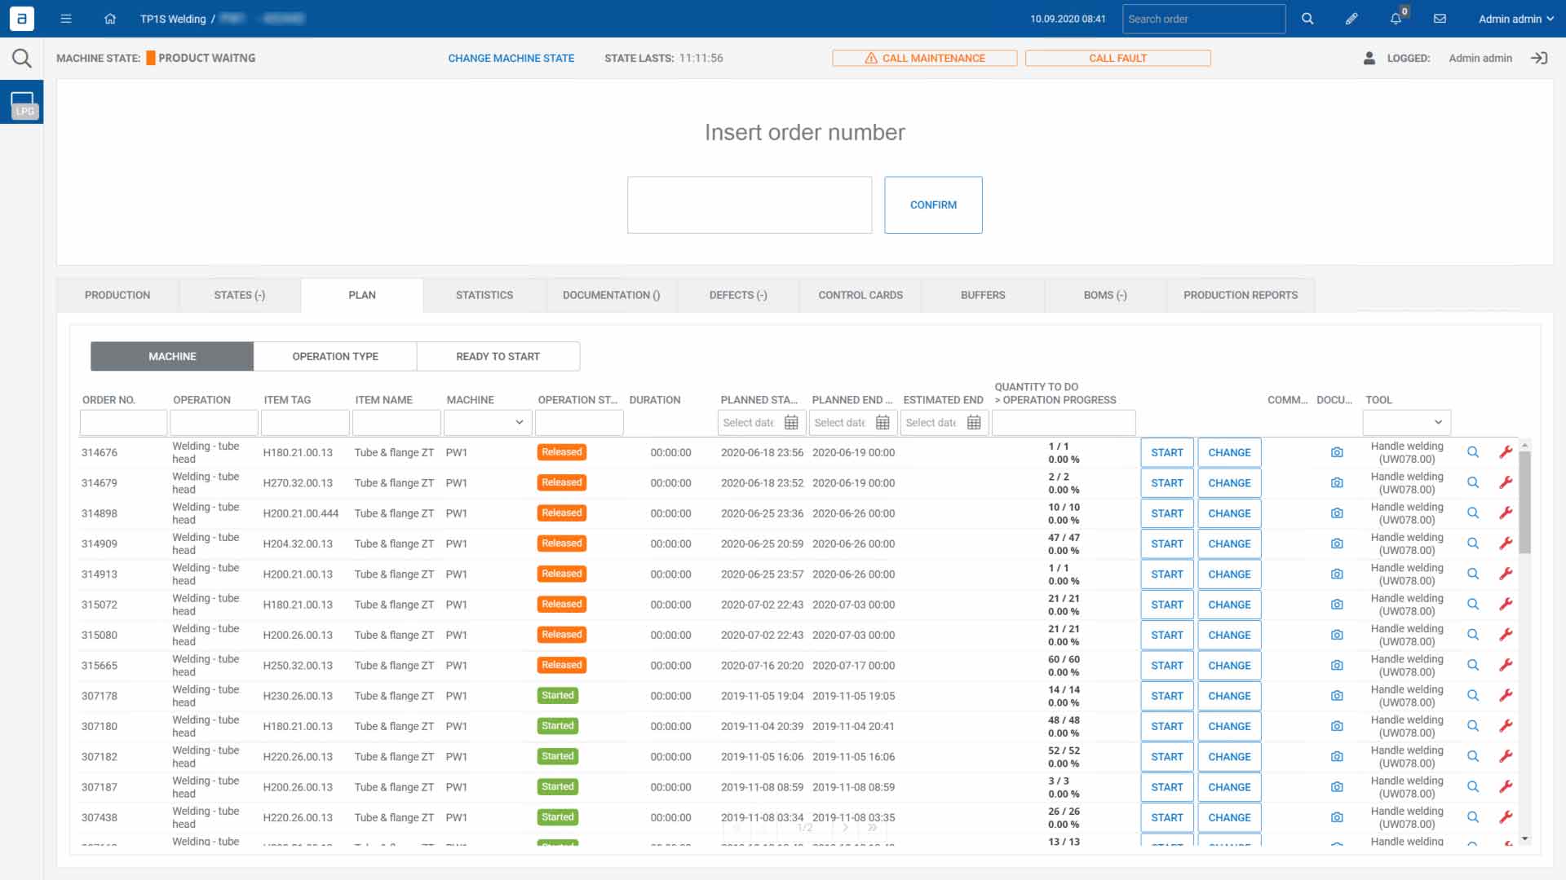Viewport: 1566px width, 880px height.
Task: Start order 314909
Action: coord(1167,543)
